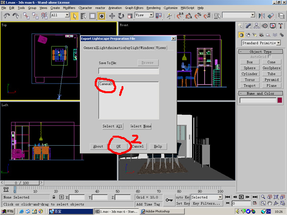Activate the Select and Move tool
The image size is (287, 215).
[111, 16]
